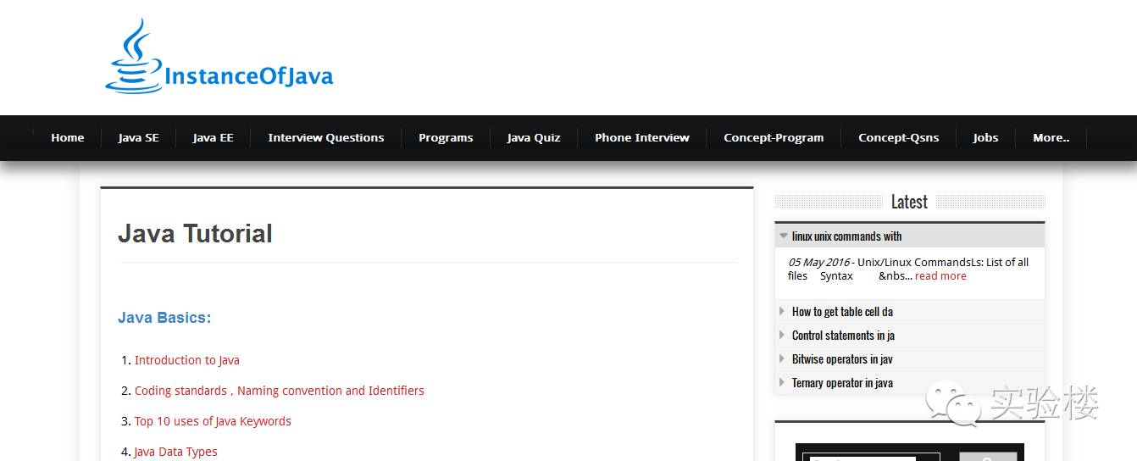Expand 'How to get table cell da' arrow
Image resolution: width=1137 pixels, height=461 pixels.
(782, 311)
